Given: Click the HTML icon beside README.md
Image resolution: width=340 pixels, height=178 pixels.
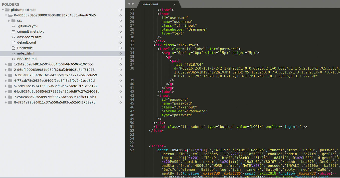Looking at the screenshot, I should (x=14, y=59).
